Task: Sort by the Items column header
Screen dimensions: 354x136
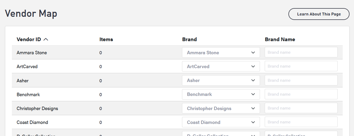Action: (106, 40)
